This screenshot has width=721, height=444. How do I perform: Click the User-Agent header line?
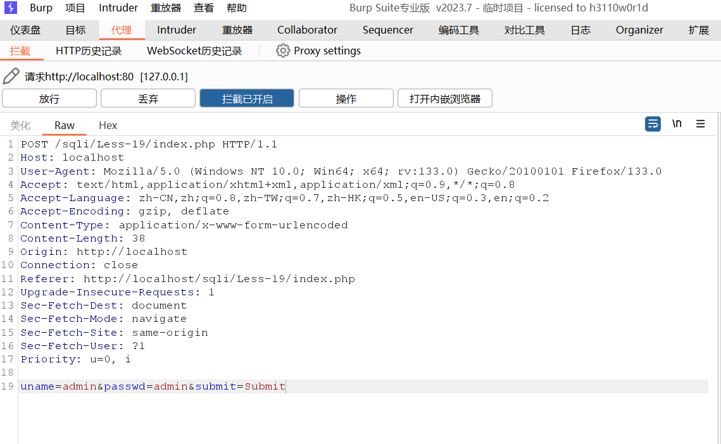coord(341,171)
